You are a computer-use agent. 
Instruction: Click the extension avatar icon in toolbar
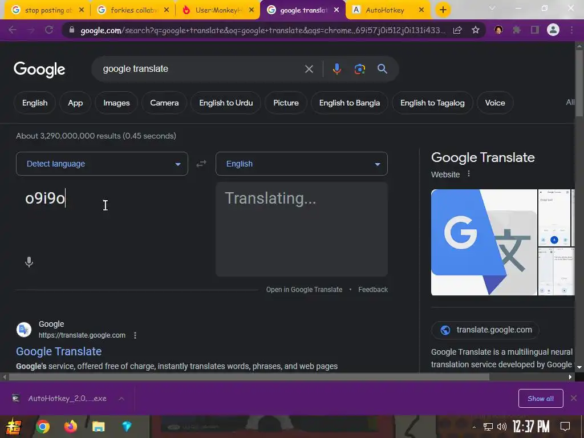coord(498,30)
